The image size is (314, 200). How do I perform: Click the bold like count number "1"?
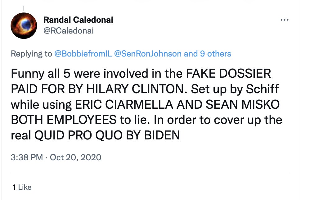14,187
